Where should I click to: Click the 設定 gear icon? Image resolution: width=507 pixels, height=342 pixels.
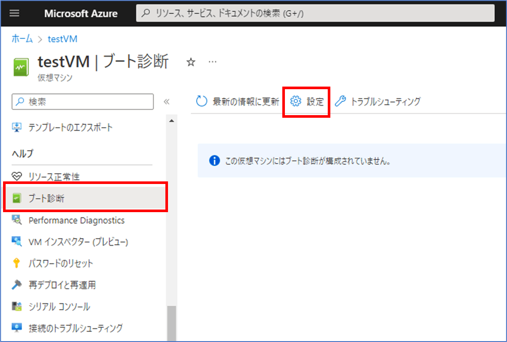[x=295, y=101]
